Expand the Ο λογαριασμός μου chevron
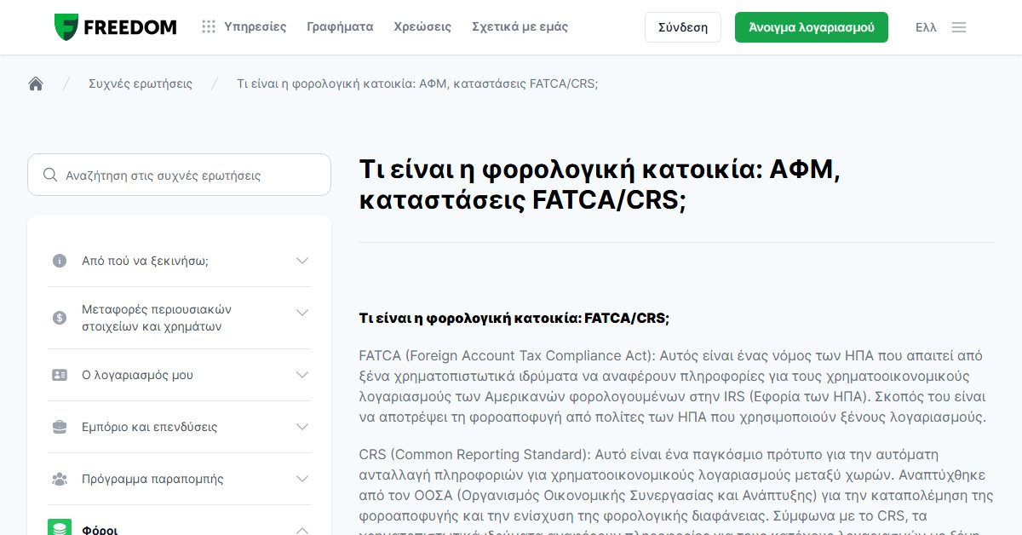The image size is (1022, 535). 302,375
